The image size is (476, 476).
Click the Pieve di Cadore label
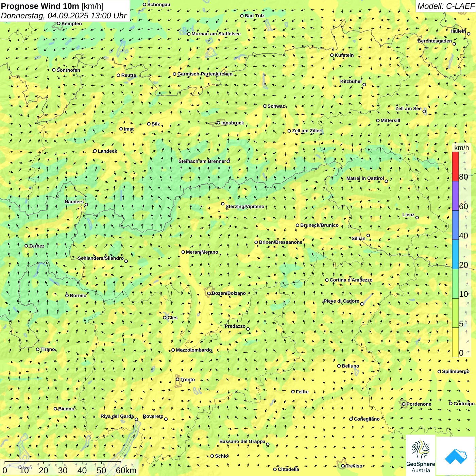tap(341, 301)
